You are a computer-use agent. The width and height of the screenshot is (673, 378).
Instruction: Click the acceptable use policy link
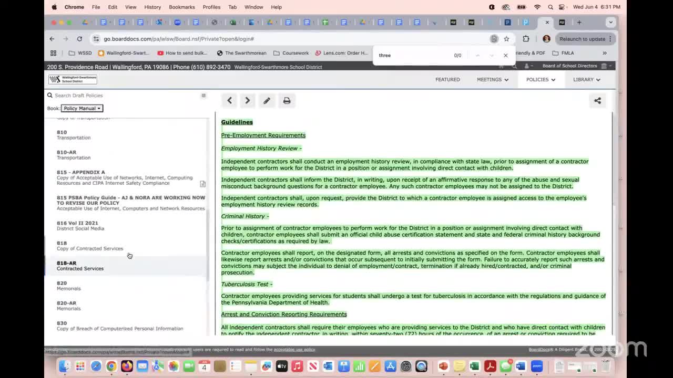click(294, 349)
